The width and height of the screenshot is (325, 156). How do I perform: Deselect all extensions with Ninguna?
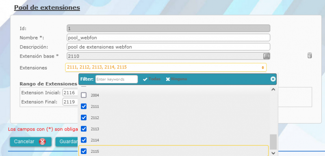coord(176,79)
